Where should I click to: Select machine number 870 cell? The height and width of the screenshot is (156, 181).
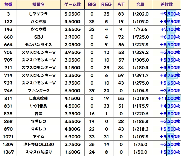8,129
